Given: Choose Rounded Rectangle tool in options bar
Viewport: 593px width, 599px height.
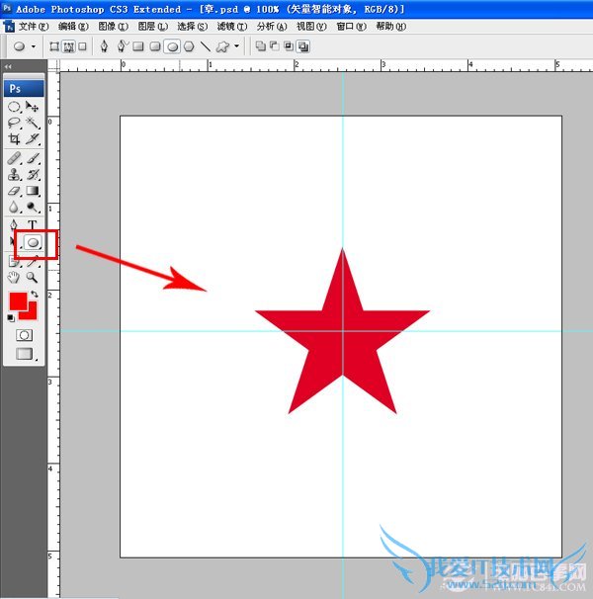Looking at the screenshot, I should click(155, 46).
